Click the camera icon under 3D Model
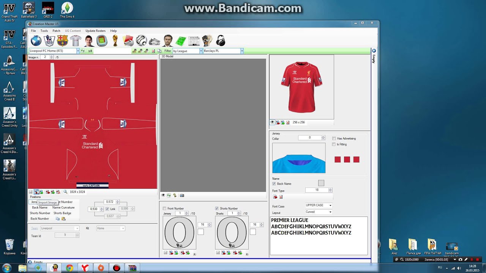 click(x=182, y=195)
